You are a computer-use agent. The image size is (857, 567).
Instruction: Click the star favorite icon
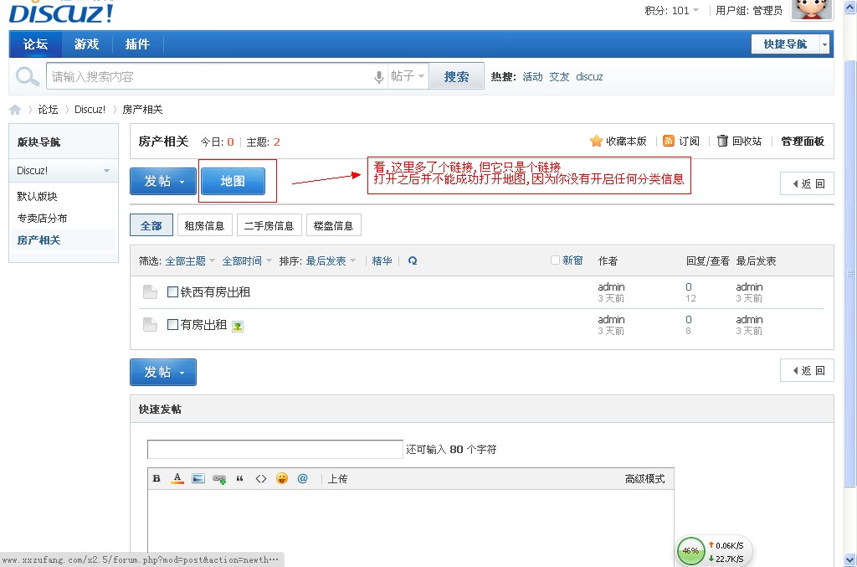596,141
